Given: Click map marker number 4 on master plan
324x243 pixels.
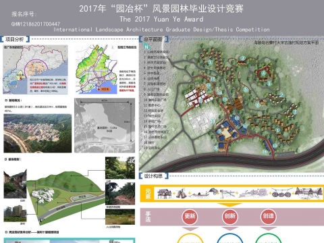Looking at the screenshot, I should coord(263,73).
